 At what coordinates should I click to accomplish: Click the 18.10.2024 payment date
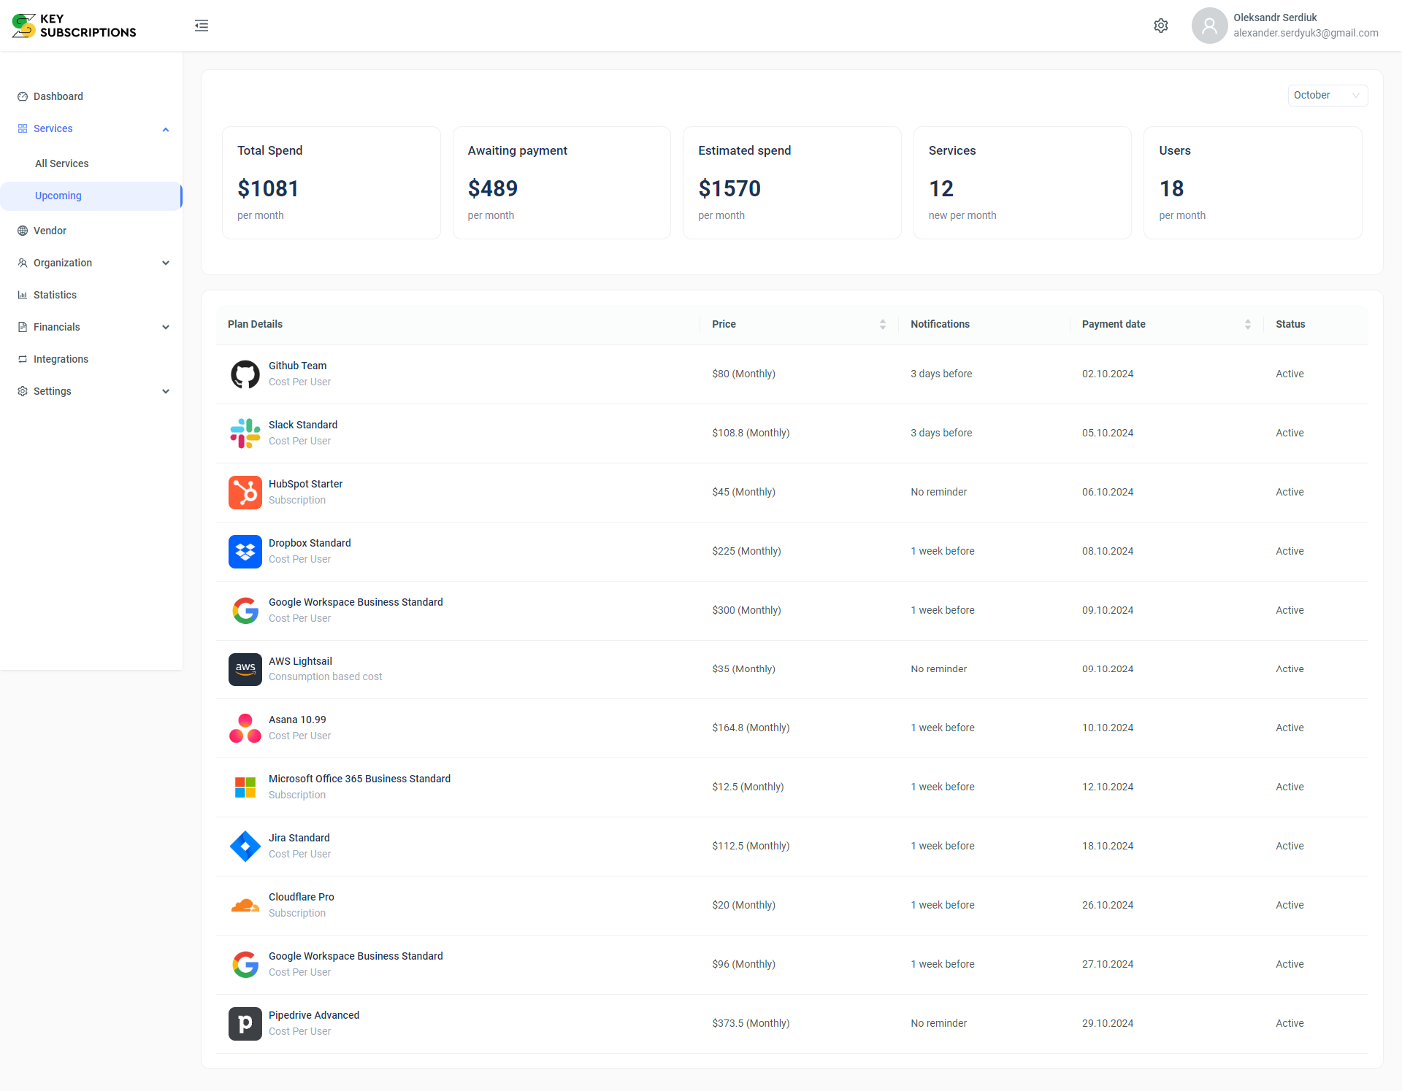tap(1108, 846)
